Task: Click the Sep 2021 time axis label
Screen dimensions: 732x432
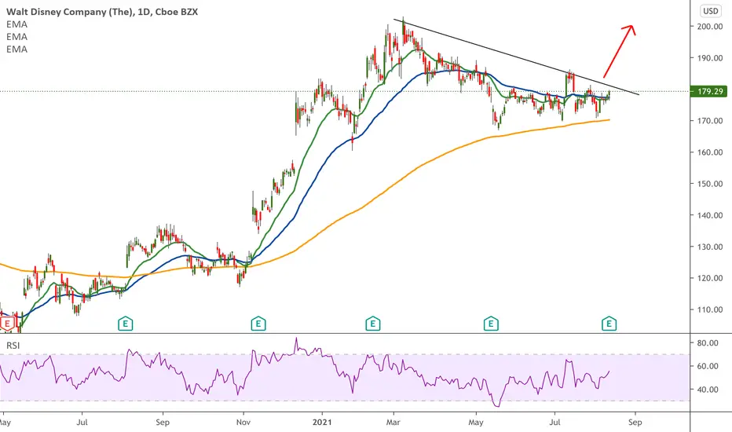Action: tap(635, 423)
